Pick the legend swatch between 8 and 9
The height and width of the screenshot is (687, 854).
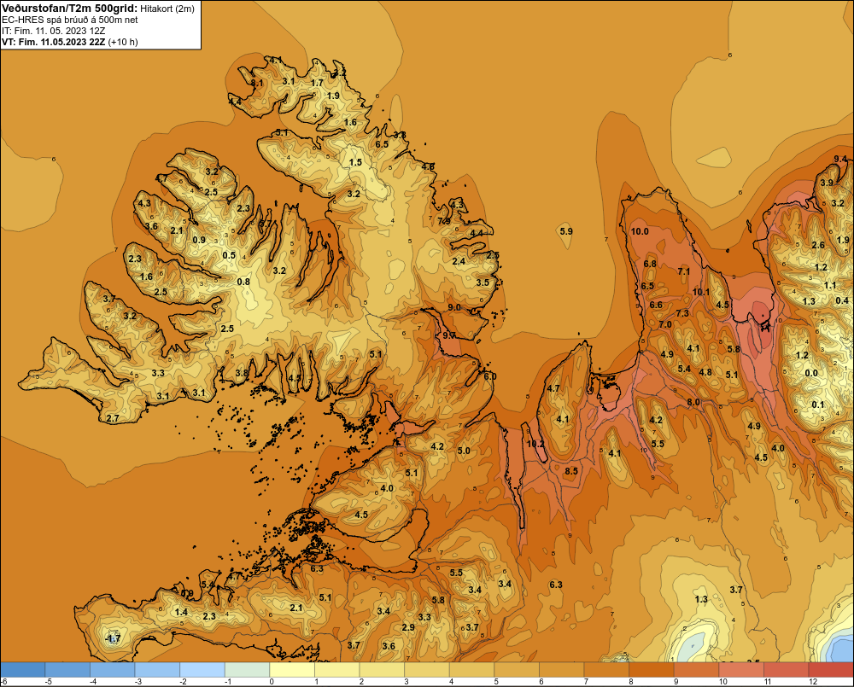[652, 670]
